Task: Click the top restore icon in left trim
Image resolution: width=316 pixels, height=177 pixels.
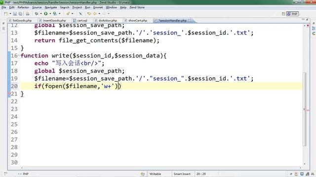Action: (x=3, y=24)
